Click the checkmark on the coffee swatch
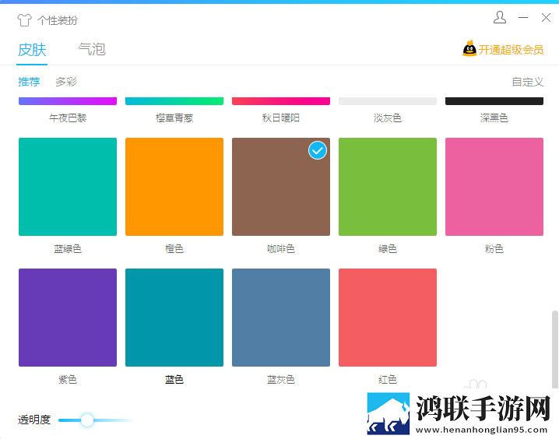 pos(318,150)
